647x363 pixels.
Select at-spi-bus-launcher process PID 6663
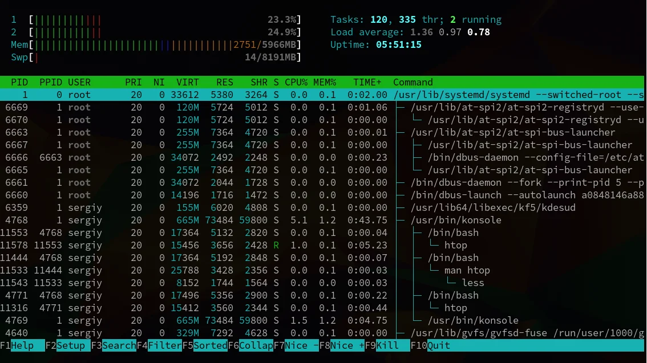322,132
